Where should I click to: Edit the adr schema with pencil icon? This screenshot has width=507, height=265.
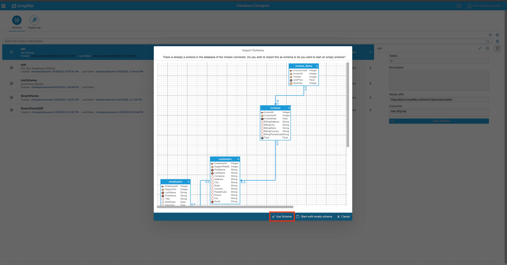tap(480, 48)
